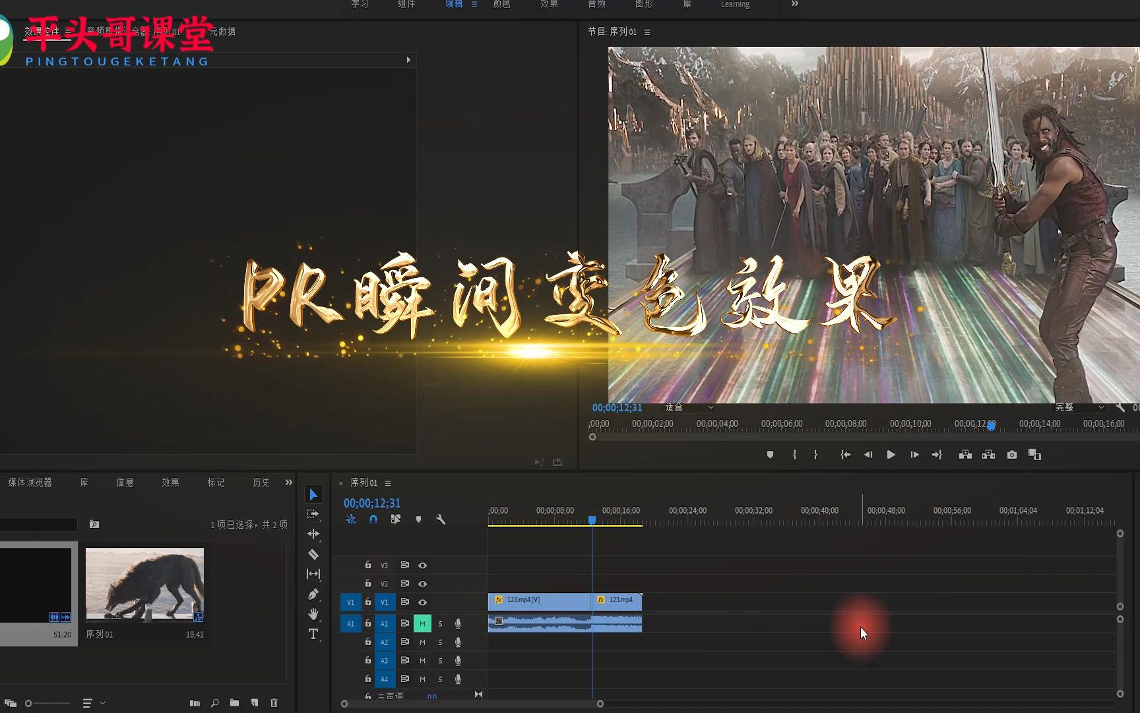Enable voice-over record on A3
Viewport: 1140px width, 713px height.
458,661
